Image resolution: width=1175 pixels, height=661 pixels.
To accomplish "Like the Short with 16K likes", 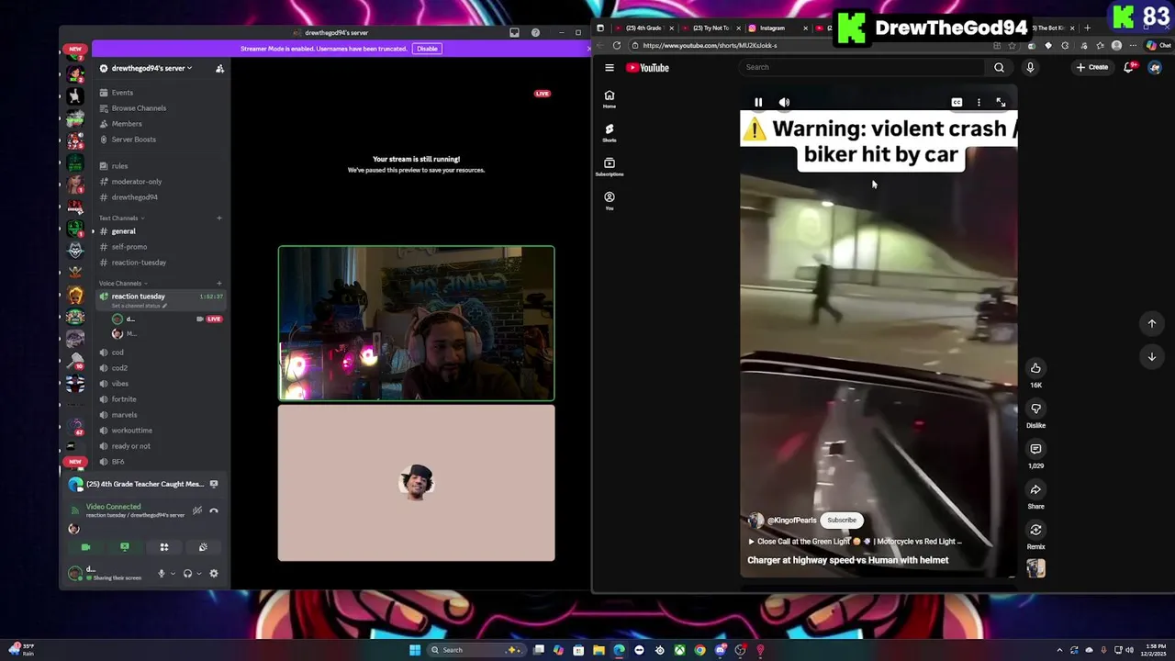I will 1035,368.
